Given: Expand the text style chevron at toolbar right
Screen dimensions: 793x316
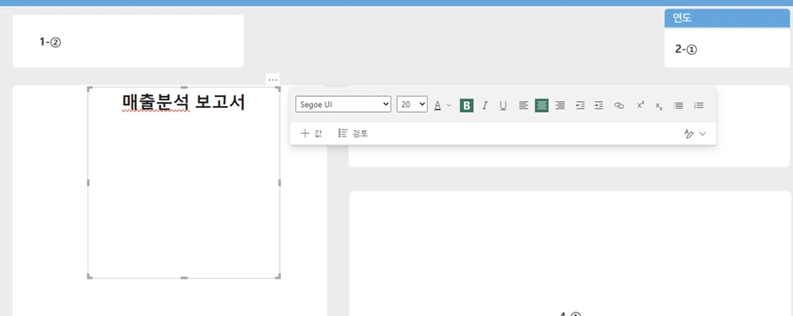Looking at the screenshot, I should click(x=703, y=134).
